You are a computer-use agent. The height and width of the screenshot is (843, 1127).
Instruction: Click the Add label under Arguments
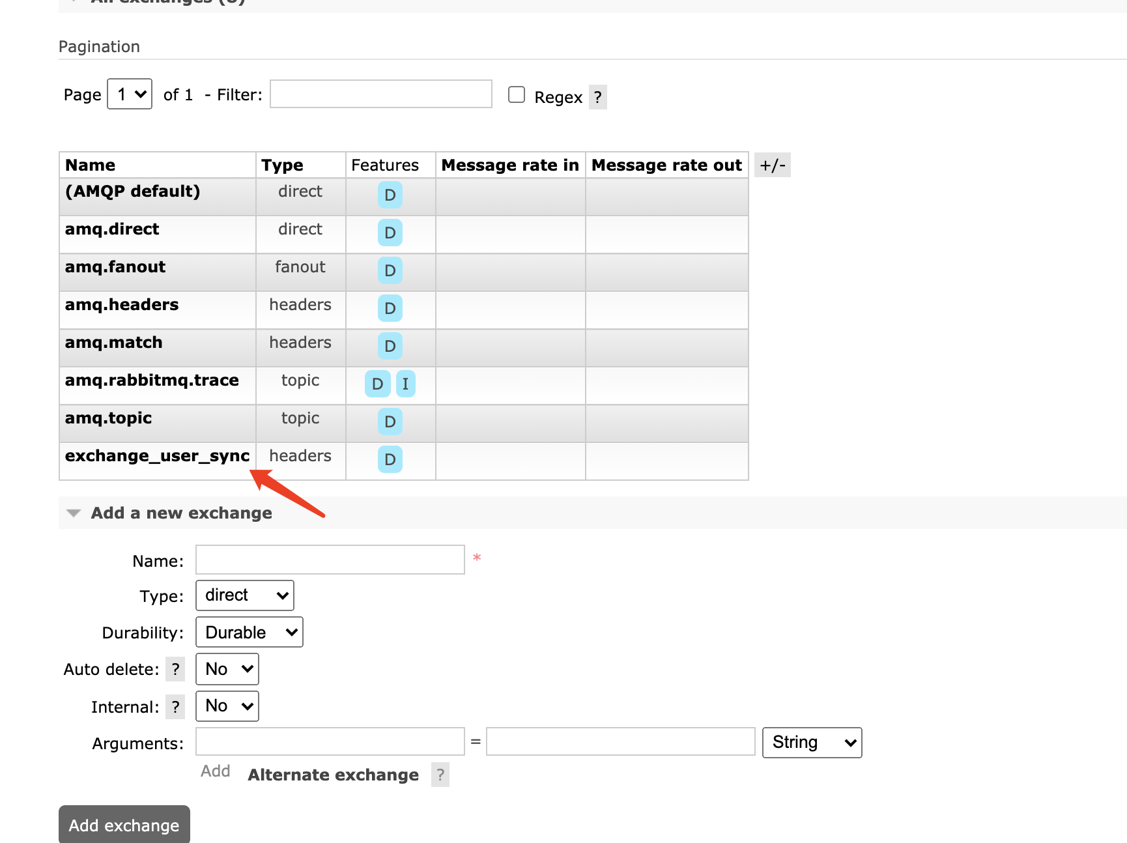click(x=216, y=771)
